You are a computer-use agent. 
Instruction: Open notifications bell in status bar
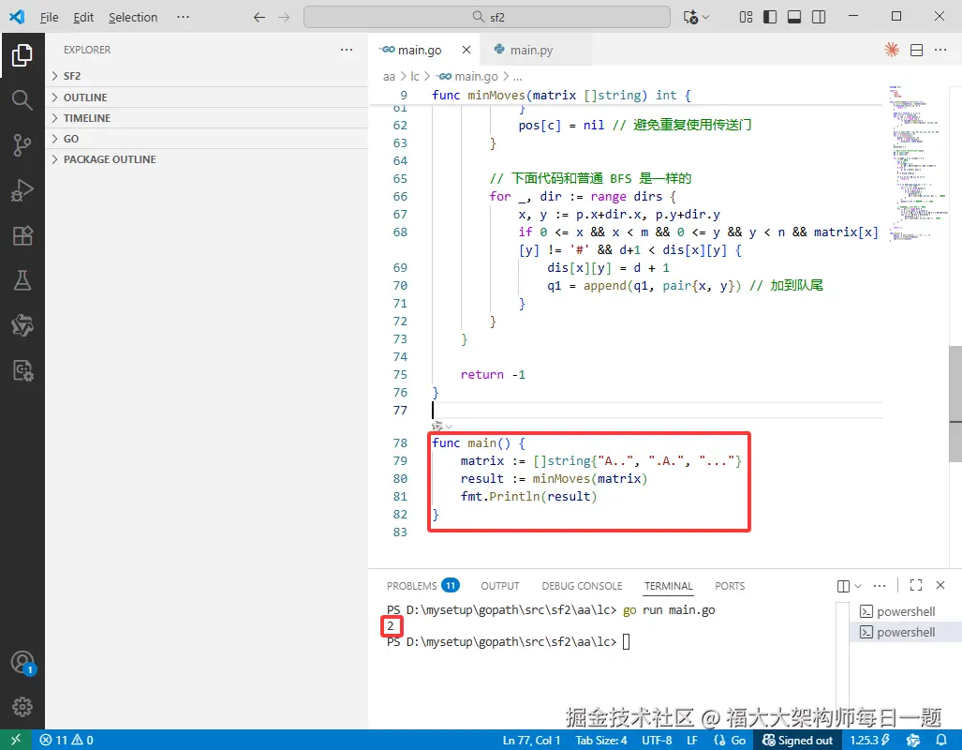coord(941,740)
